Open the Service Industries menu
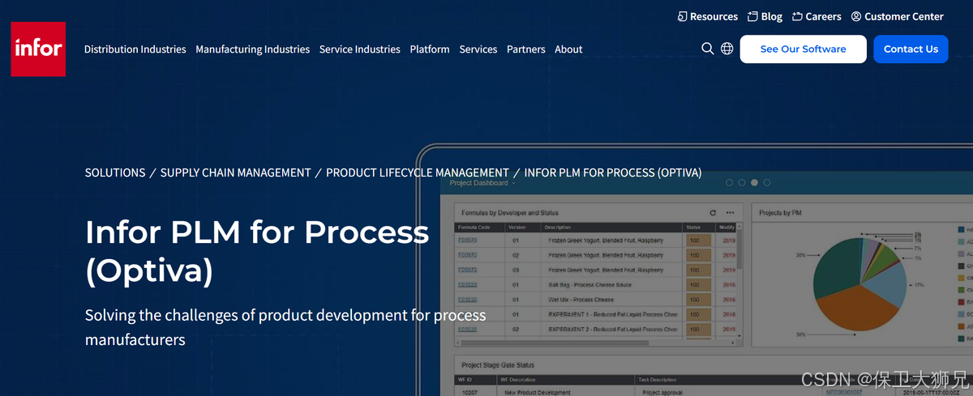973x396 pixels. pyautogui.click(x=360, y=49)
